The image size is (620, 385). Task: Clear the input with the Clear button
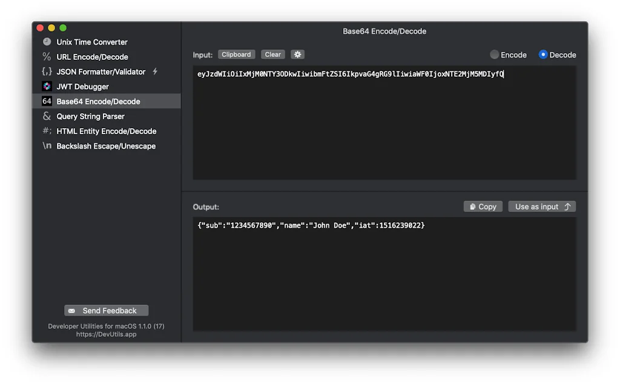(x=272, y=54)
